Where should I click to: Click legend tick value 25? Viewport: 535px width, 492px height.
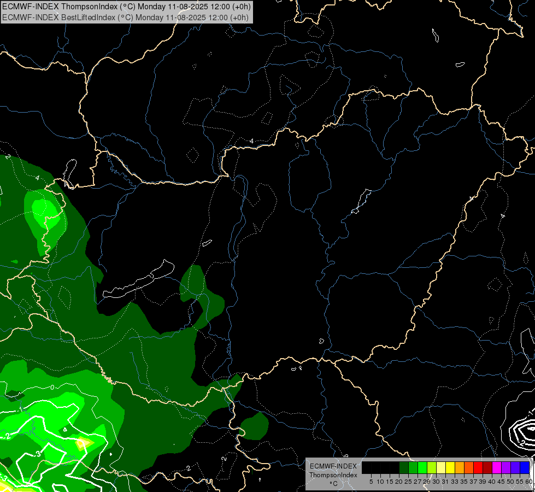408,482
